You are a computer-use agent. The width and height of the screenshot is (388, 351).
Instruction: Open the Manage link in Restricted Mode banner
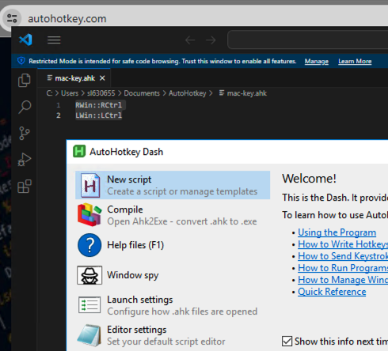317,61
